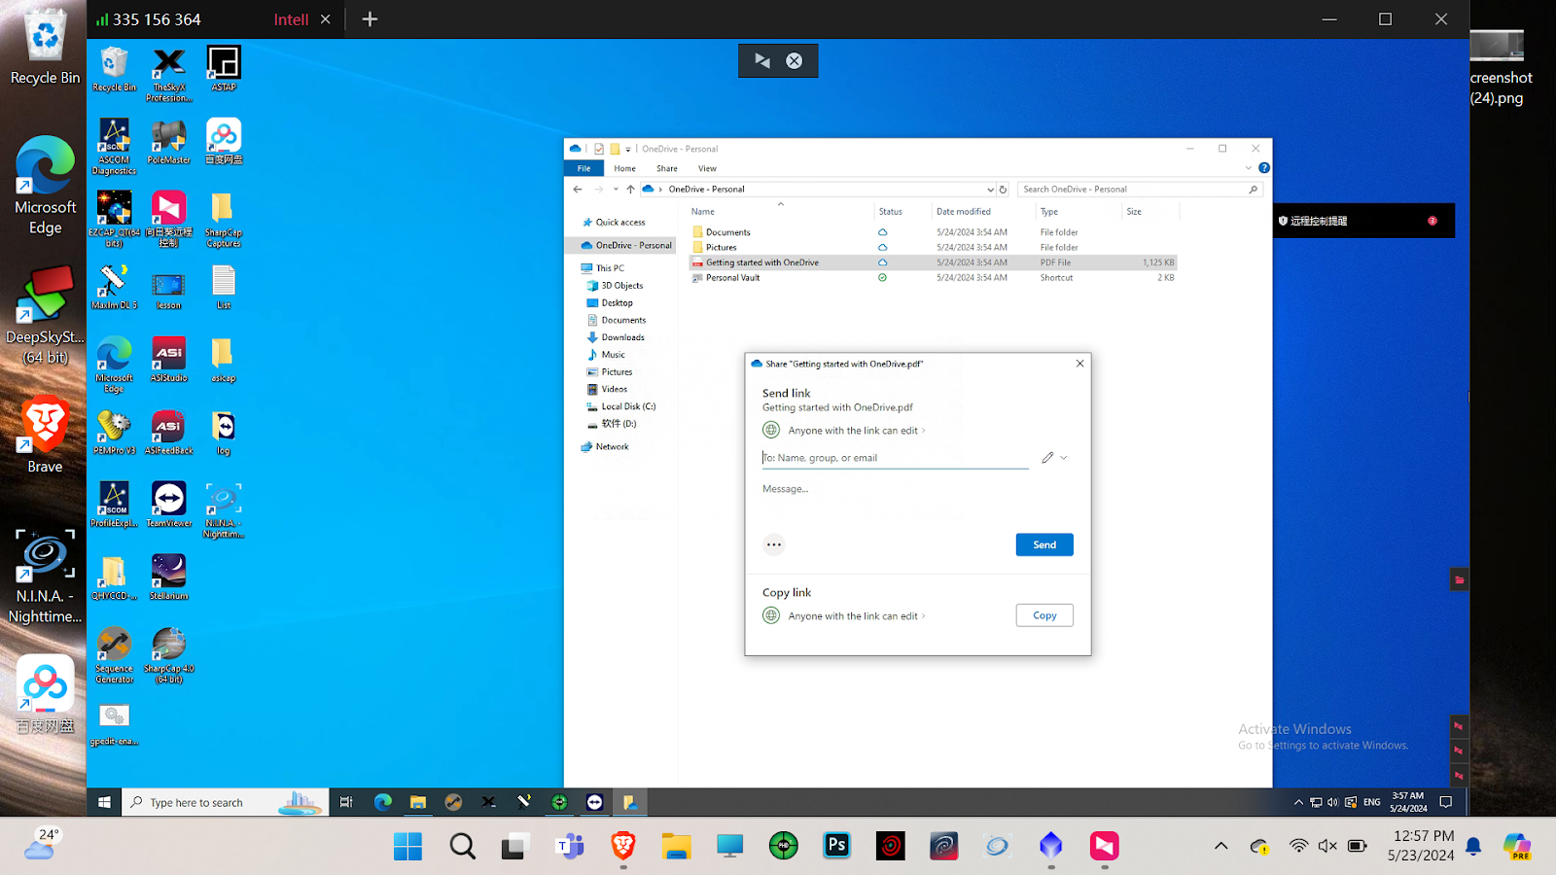The image size is (1556, 875).
Task: Click the Search OneDrive - Personal box
Action: pyautogui.click(x=1139, y=190)
